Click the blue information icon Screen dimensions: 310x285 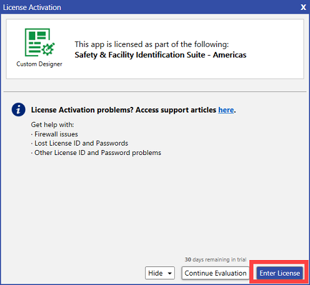(x=19, y=109)
